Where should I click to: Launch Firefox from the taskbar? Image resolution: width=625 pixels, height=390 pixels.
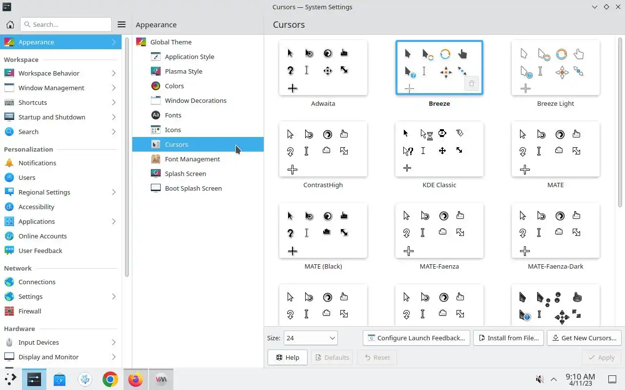[135, 379]
